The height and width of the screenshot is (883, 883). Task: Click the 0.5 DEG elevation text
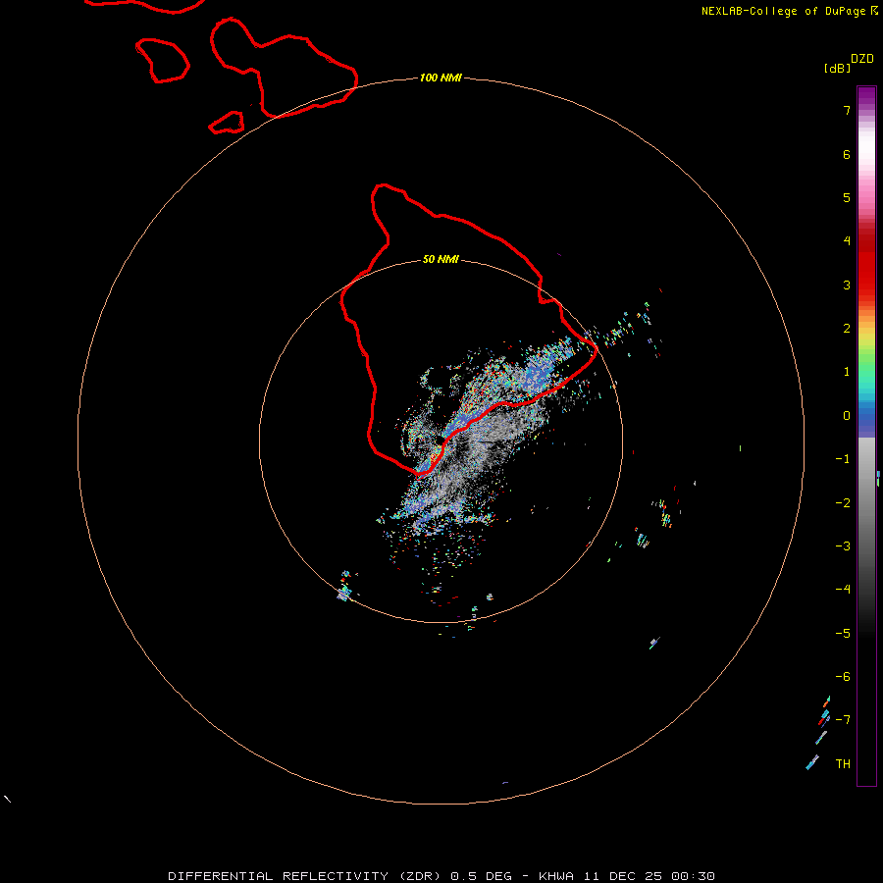click(482, 876)
